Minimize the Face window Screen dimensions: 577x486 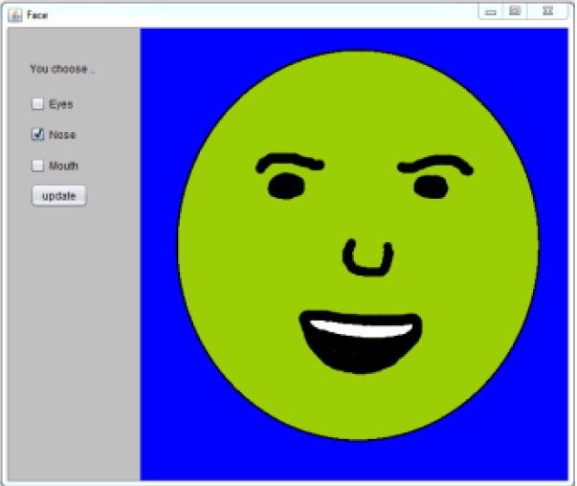coord(490,11)
